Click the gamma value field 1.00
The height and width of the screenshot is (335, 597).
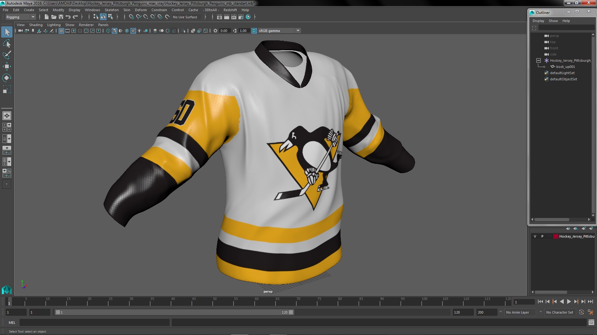click(x=244, y=31)
